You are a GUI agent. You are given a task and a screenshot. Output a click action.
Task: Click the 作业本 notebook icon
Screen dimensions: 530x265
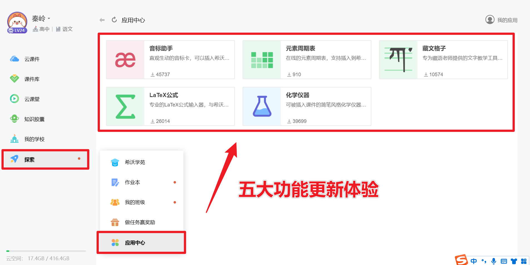pyautogui.click(x=115, y=182)
